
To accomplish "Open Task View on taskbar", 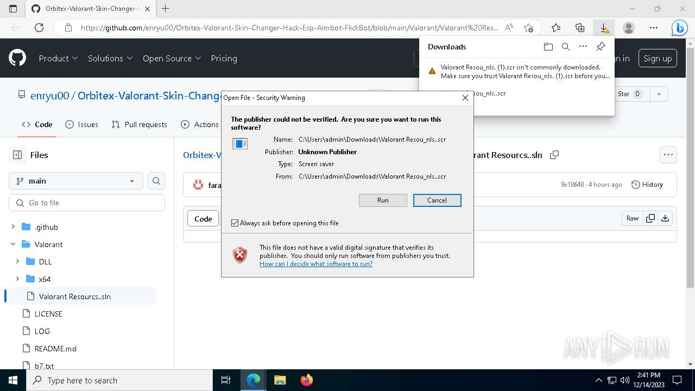I will click(226, 380).
